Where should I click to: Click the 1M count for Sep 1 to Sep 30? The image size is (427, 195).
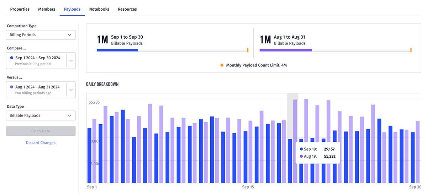102,40
